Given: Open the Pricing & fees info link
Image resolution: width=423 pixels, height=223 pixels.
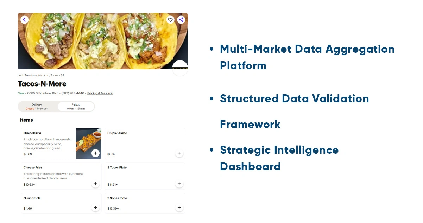Looking at the screenshot, I should pos(100,93).
